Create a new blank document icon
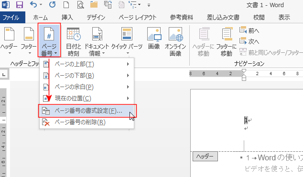Screen dimensions: 303x177 point(66,5)
